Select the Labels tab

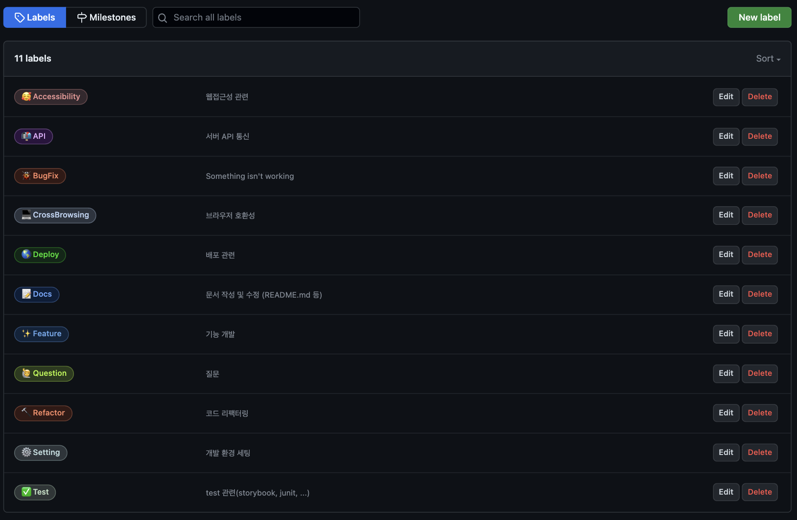coord(35,18)
